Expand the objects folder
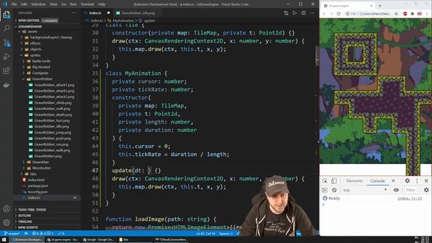 click(x=36, y=49)
